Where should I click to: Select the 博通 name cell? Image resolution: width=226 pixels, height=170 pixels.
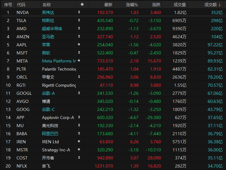(46, 101)
